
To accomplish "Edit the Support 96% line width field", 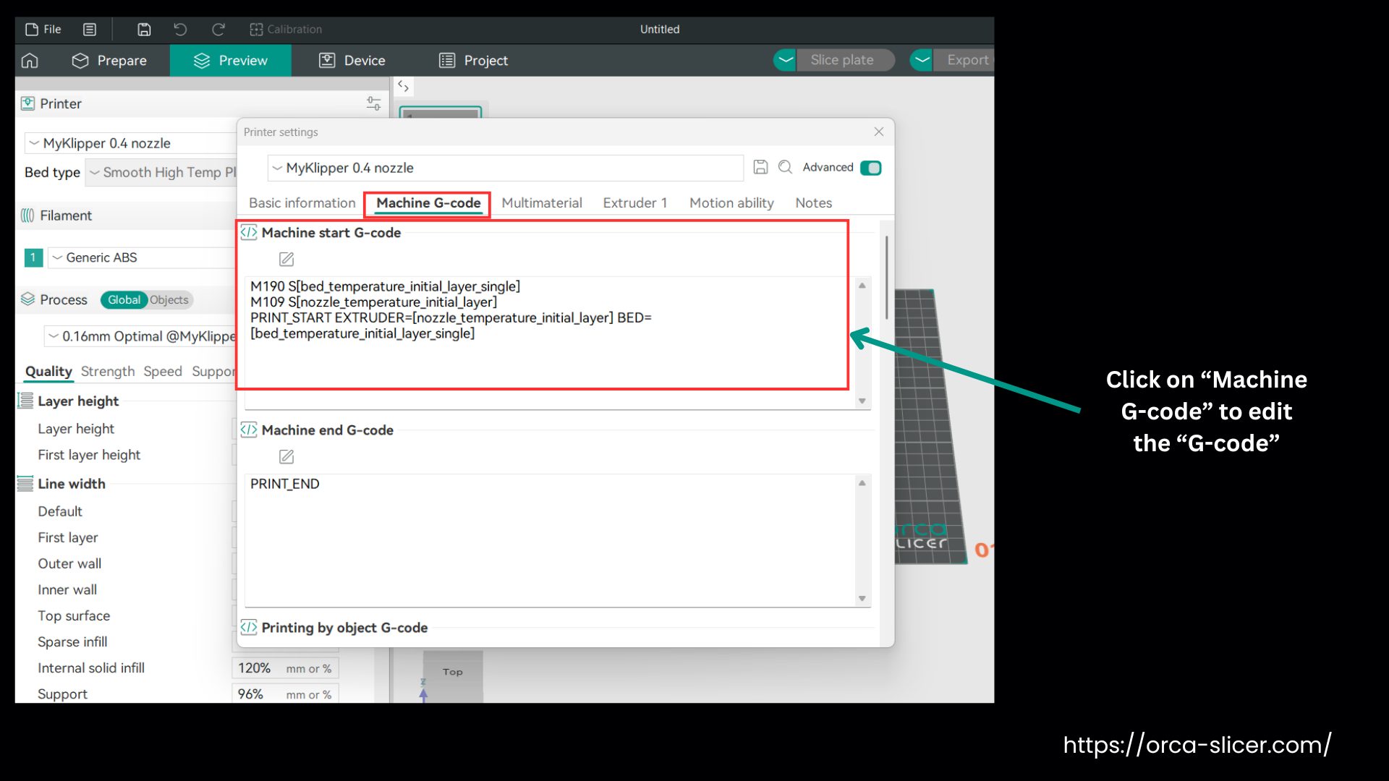I will point(285,694).
